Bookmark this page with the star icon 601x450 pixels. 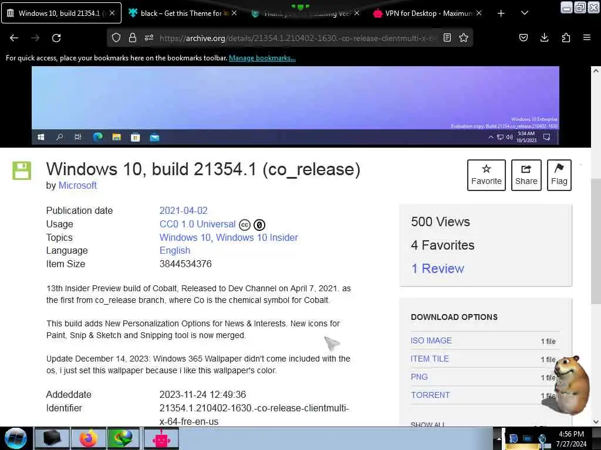click(x=464, y=37)
